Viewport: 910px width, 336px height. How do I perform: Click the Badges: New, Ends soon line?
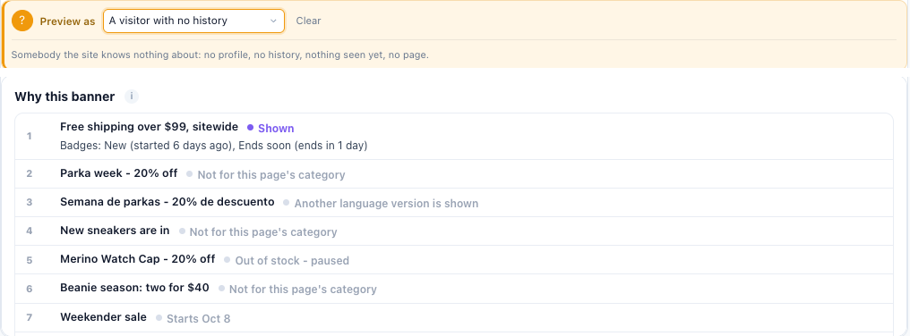pos(213,146)
